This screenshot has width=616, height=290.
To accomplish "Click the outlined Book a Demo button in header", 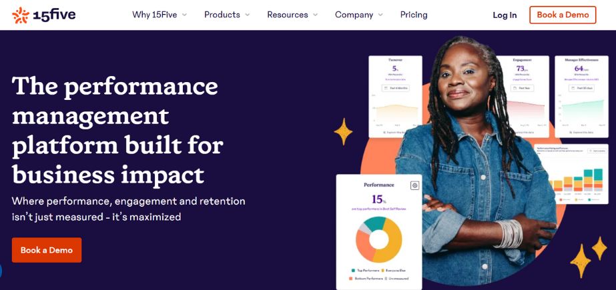I will (563, 15).
